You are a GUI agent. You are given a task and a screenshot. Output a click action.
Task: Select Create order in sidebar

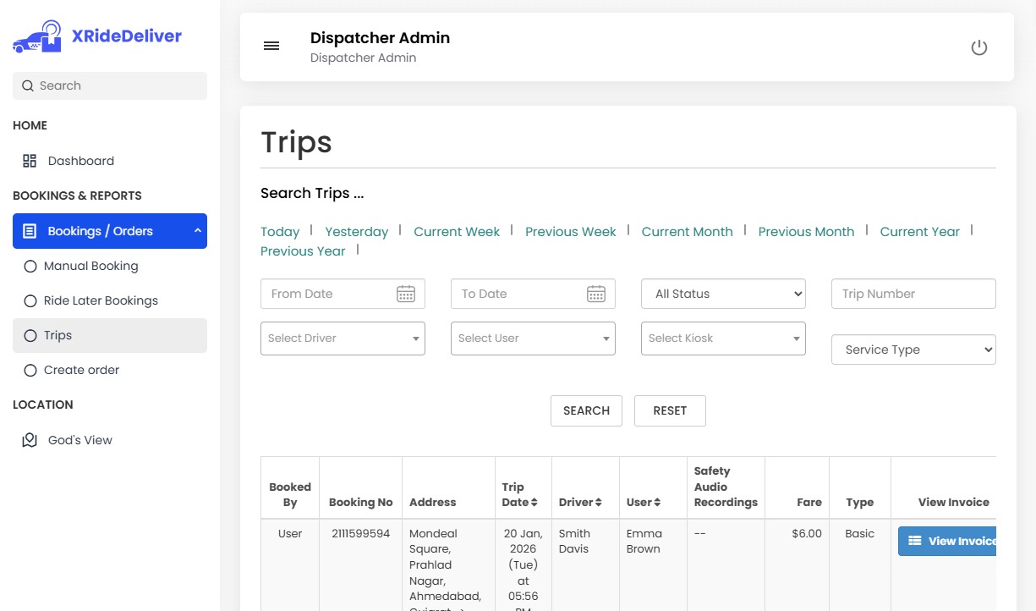coord(81,370)
